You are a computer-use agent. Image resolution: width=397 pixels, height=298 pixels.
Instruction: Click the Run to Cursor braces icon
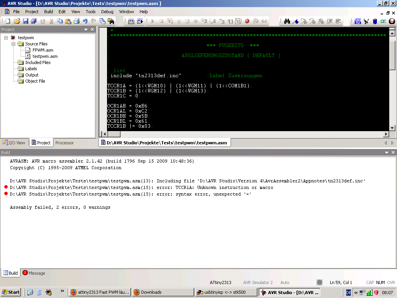[x=230, y=21]
